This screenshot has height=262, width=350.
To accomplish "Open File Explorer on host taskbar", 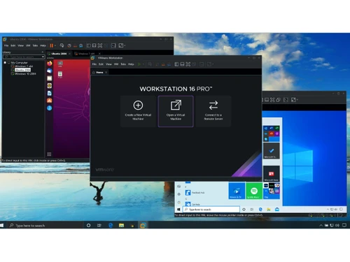I will pyautogui.click(x=121, y=225).
